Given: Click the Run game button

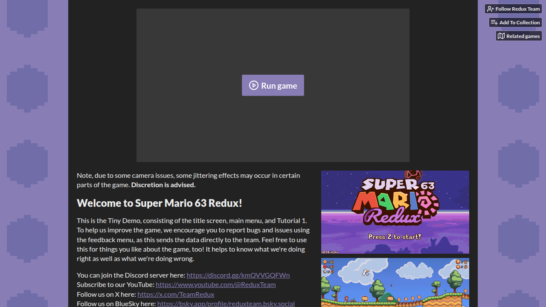Looking at the screenshot, I should click(x=273, y=85).
